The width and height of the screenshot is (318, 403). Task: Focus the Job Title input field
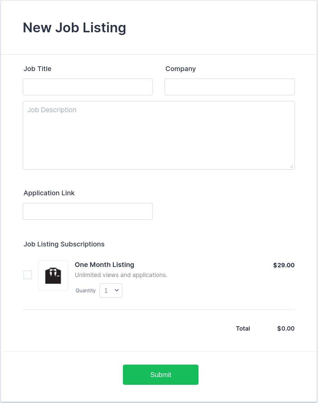88,87
